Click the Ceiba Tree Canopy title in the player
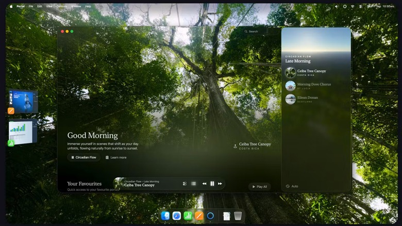 [139, 185]
